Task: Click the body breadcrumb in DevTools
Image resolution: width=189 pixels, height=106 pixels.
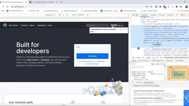Action: pyautogui.click(x=139, y=57)
